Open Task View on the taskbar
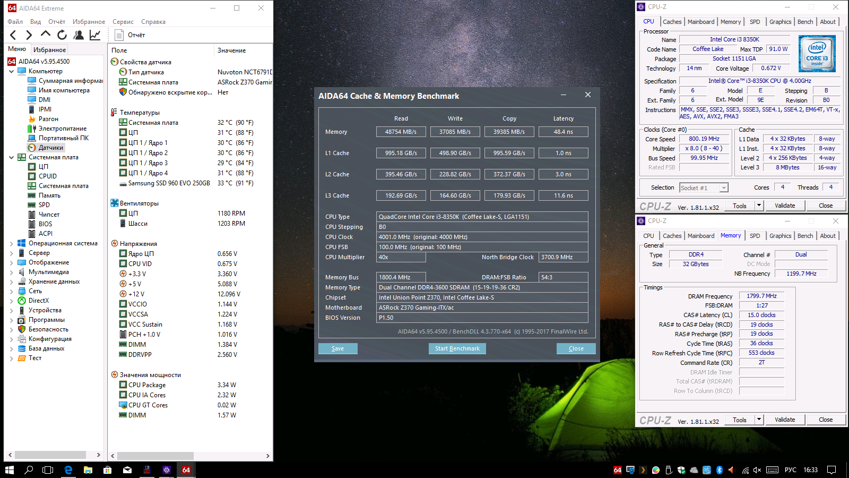 point(48,470)
